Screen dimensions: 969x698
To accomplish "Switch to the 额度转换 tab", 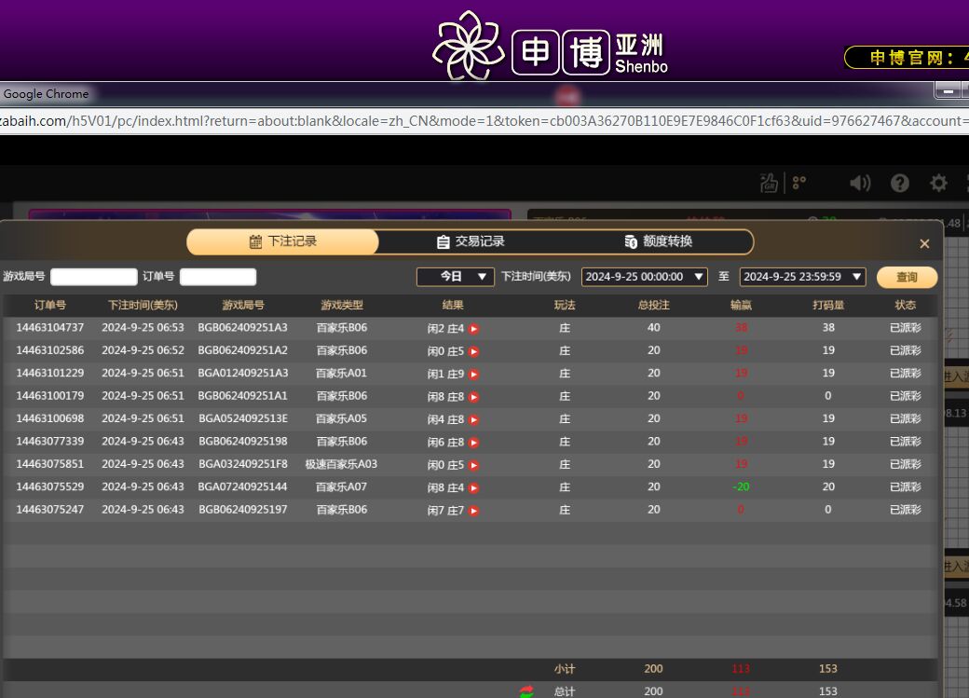I will click(x=659, y=242).
